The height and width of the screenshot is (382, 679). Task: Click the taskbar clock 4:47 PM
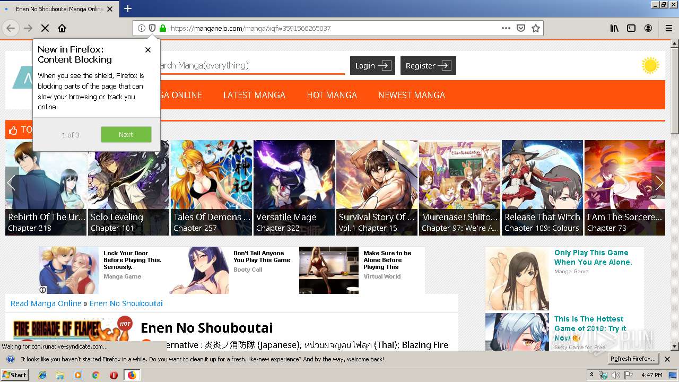point(652,375)
